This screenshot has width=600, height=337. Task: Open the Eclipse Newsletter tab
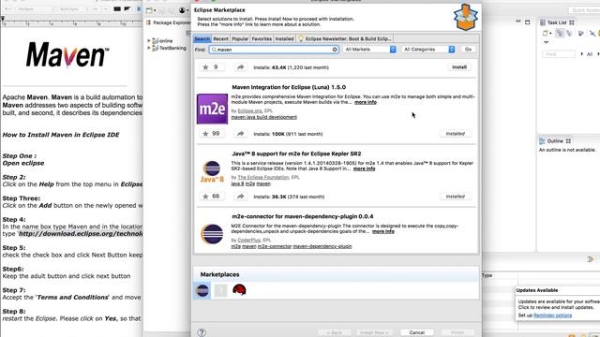tap(344, 38)
